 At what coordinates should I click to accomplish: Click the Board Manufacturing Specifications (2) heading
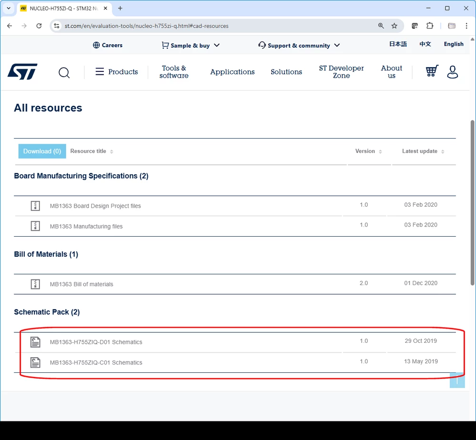point(81,176)
